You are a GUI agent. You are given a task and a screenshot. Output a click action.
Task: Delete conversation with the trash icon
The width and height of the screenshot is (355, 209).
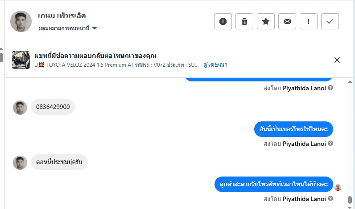pos(244,21)
